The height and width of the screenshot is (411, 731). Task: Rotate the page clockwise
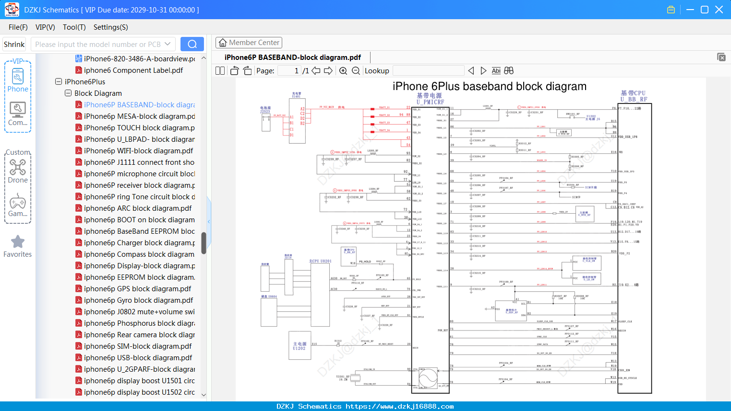247,71
